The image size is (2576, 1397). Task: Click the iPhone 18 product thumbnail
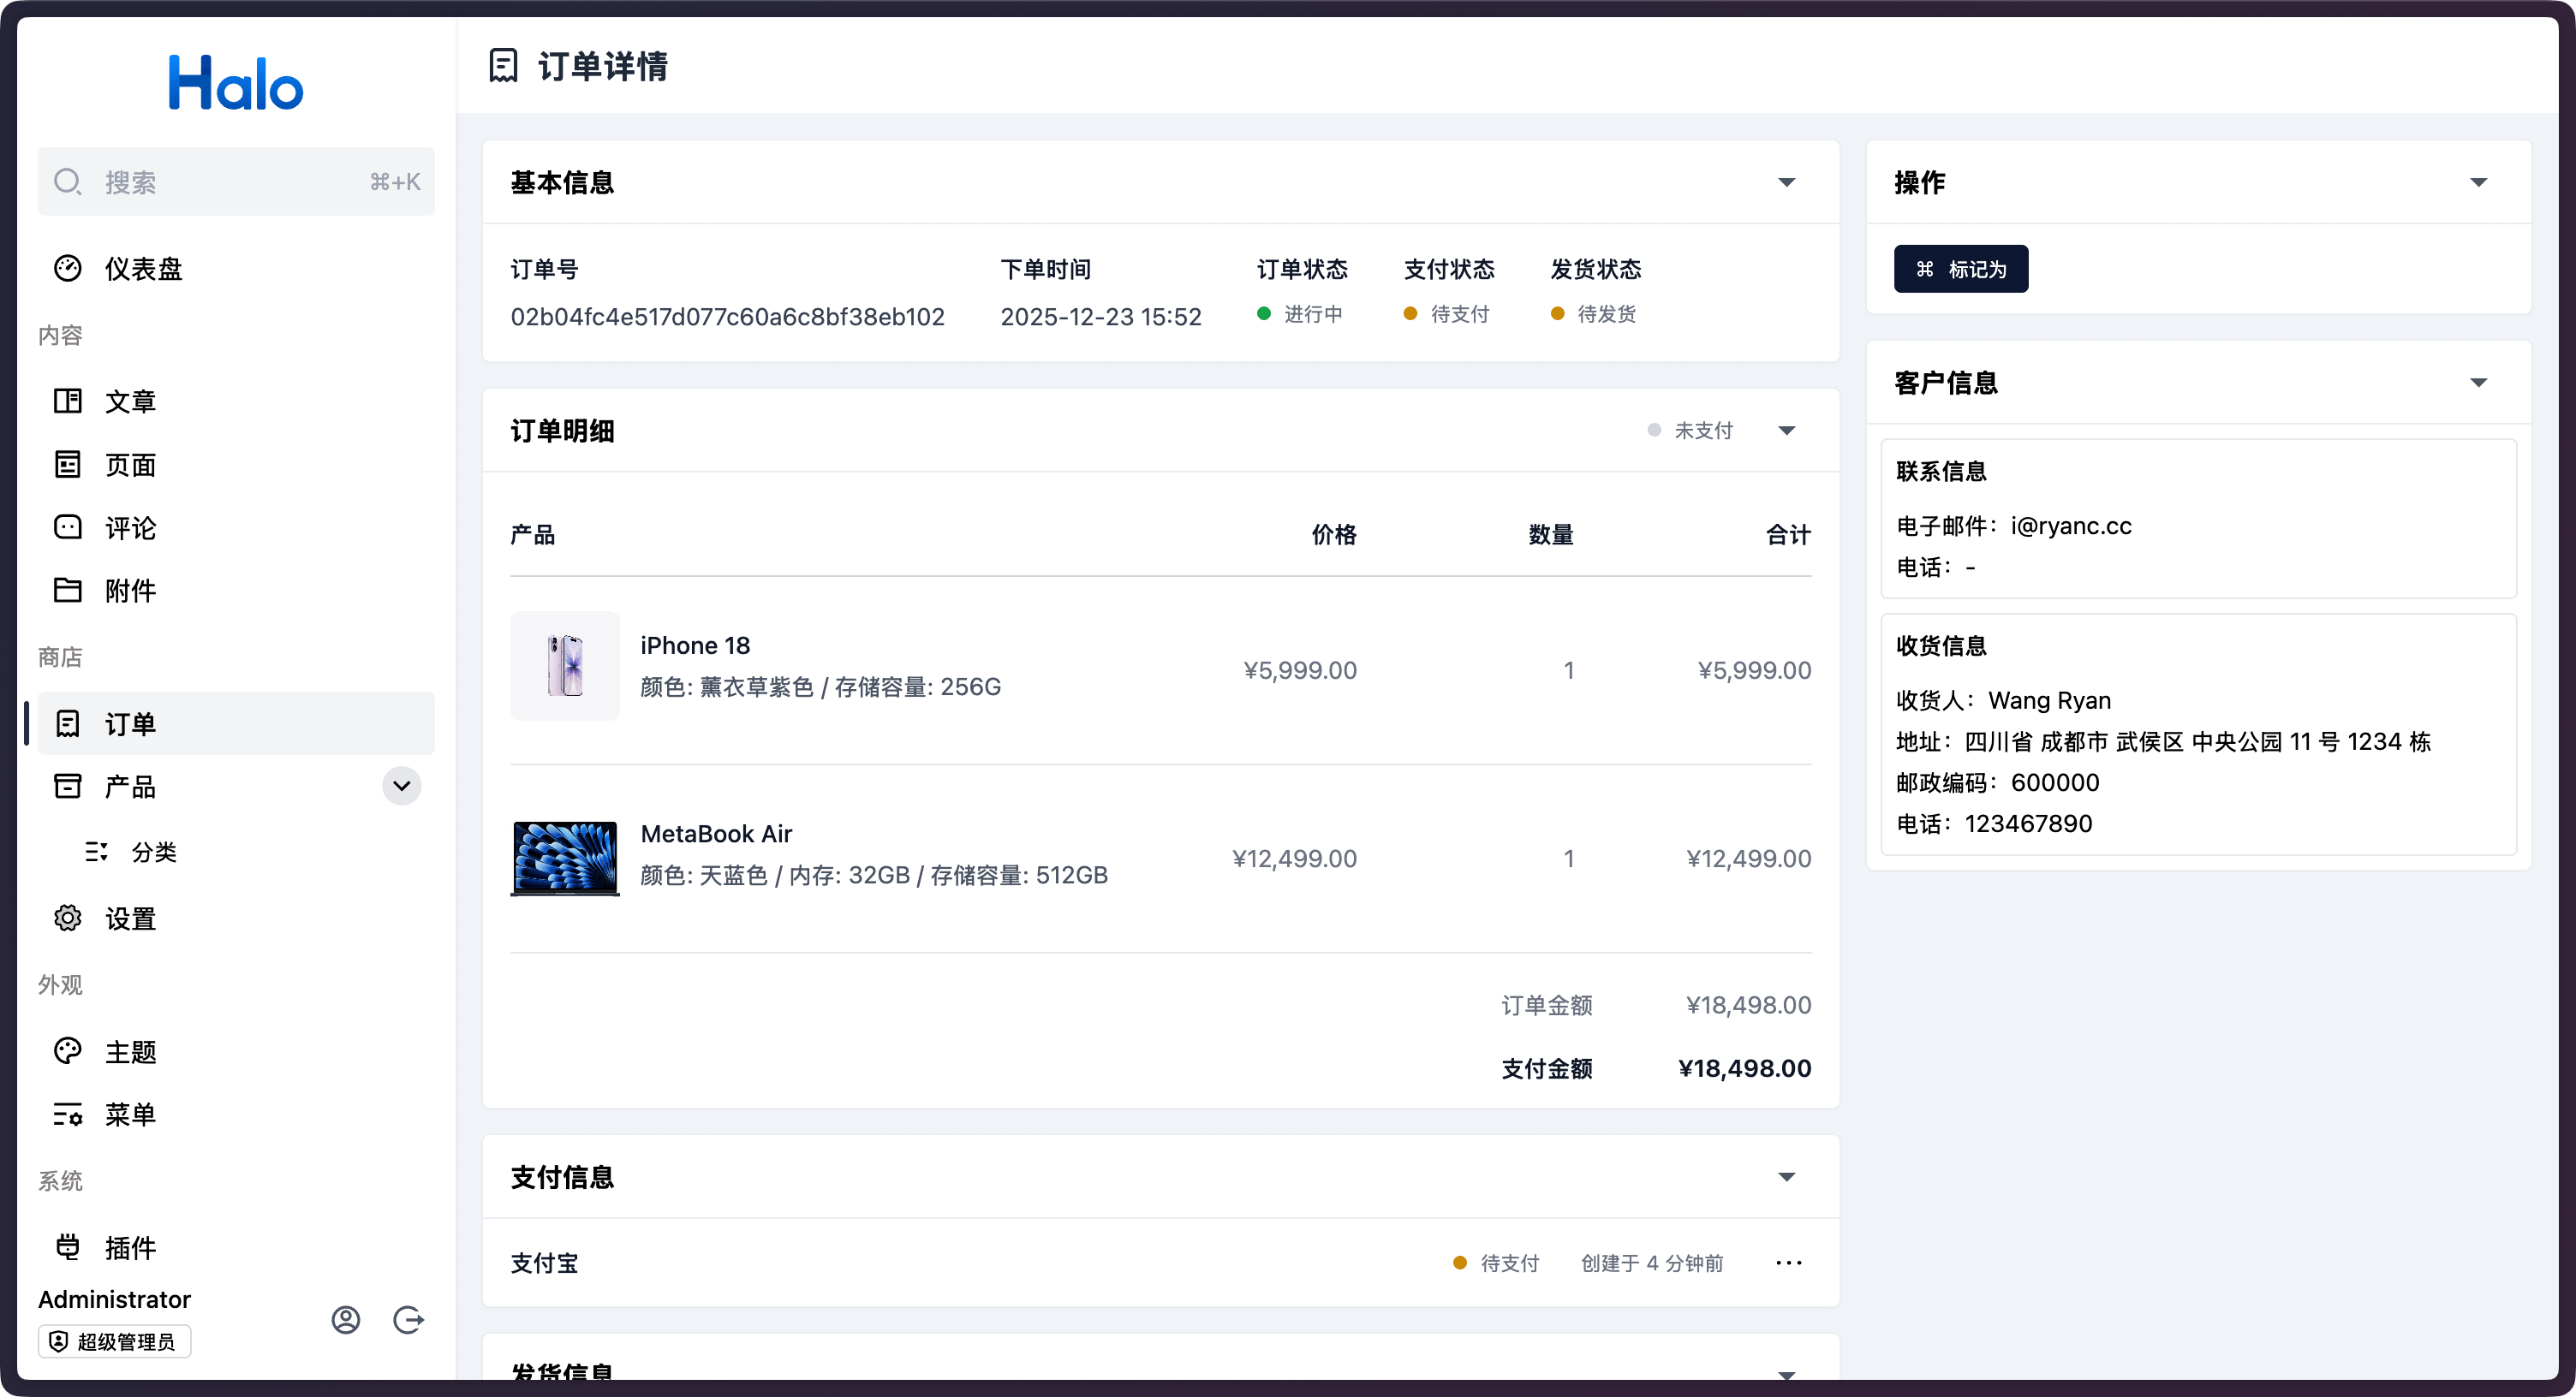point(565,667)
